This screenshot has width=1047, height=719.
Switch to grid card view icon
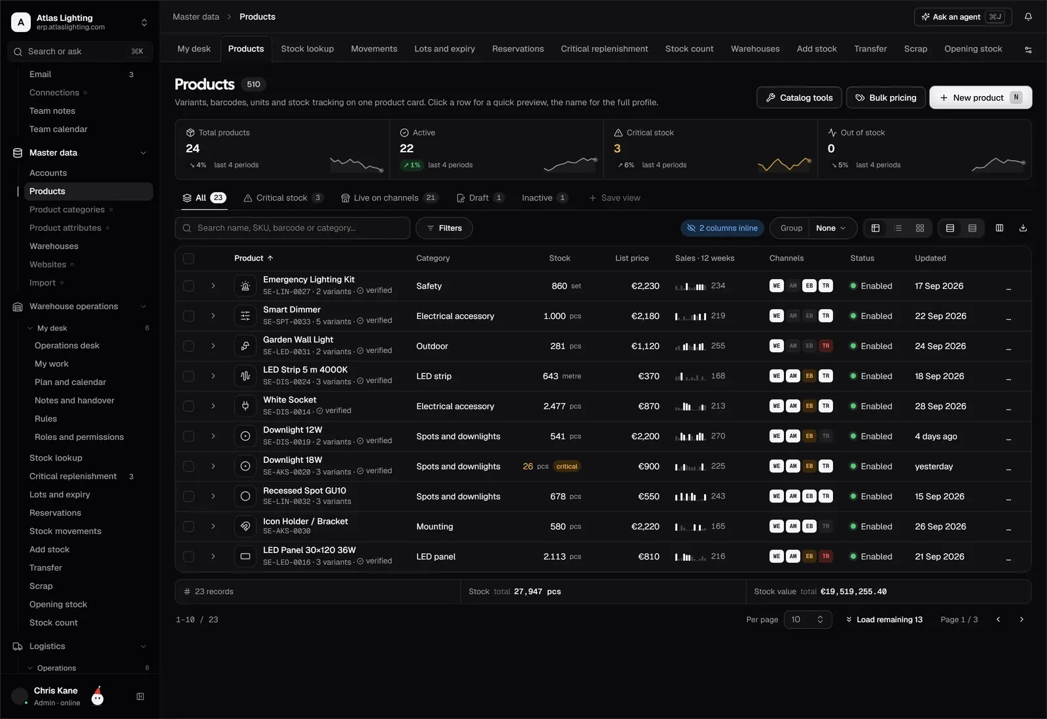pyautogui.click(x=920, y=228)
